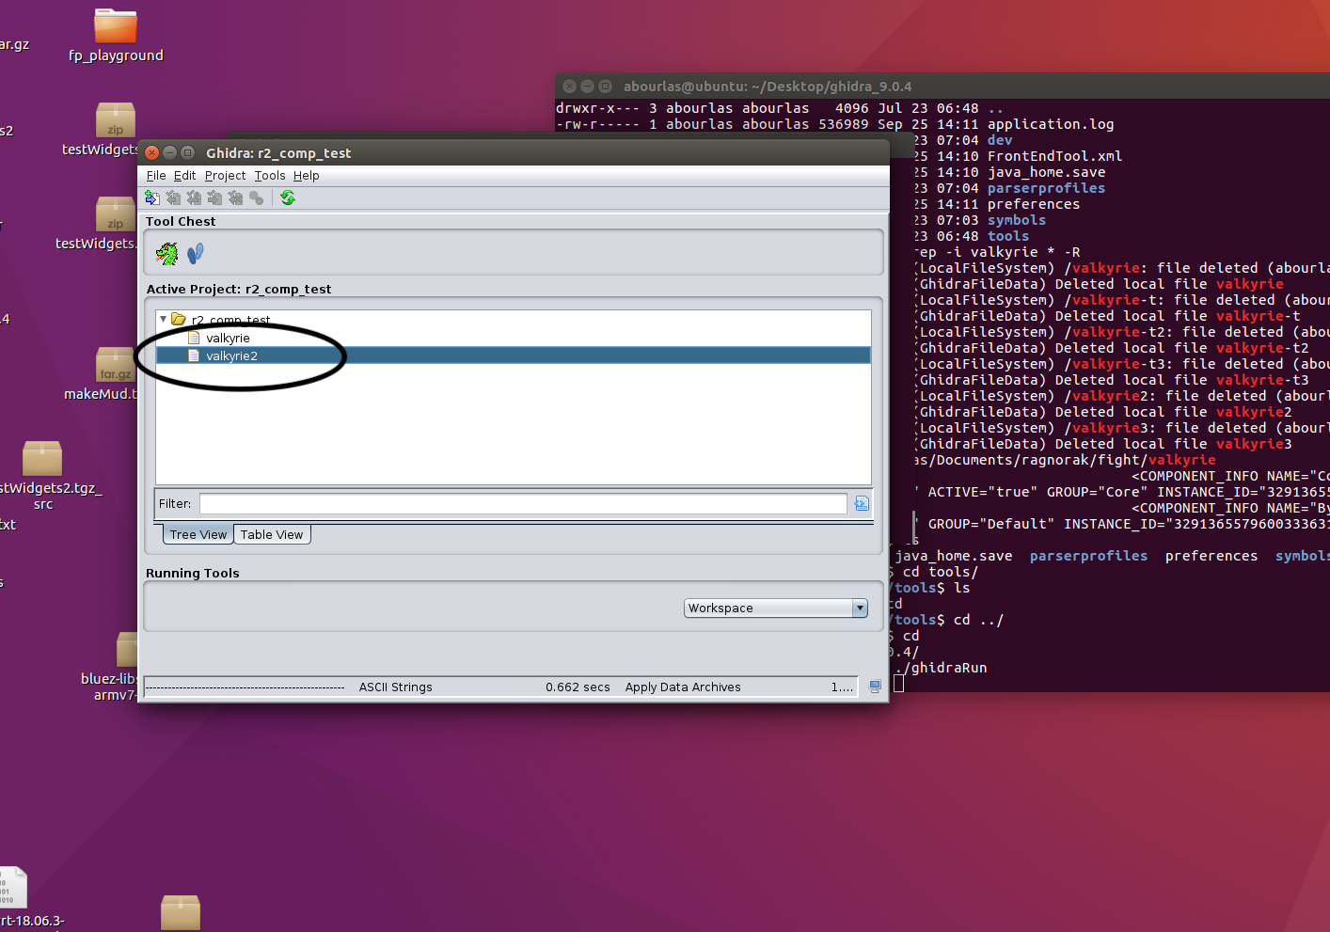Image resolution: width=1330 pixels, height=932 pixels.
Task: Collapse the r2_comp_test project folder
Action: click(x=163, y=319)
